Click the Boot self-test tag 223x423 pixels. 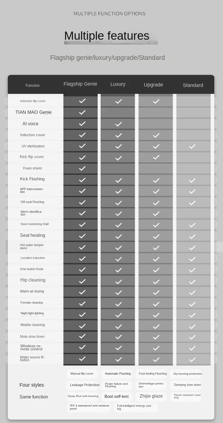(117, 396)
